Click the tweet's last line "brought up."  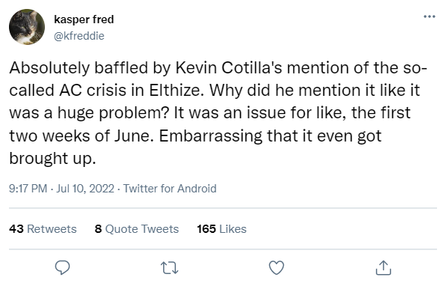pyautogui.click(x=52, y=159)
